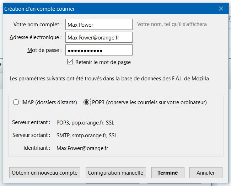Focus the password input field
Image resolution: width=231 pixels, height=186 pixels.
coord(99,50)
